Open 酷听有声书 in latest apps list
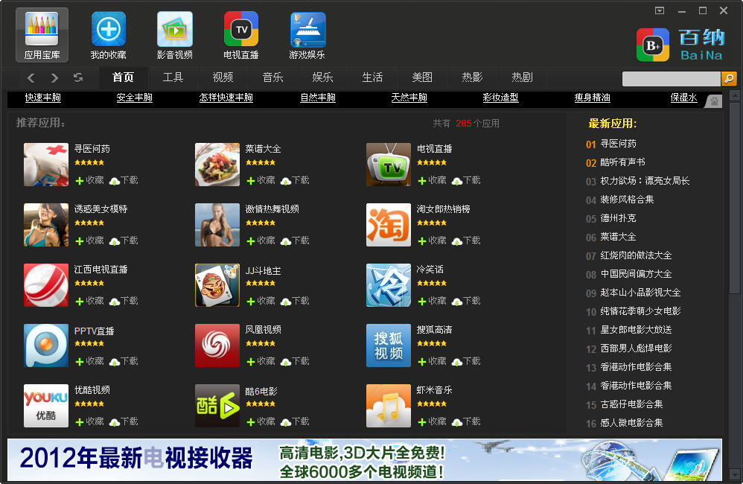Screen dimensions: 743x484 pyautogui.click(x=622, y=162)
